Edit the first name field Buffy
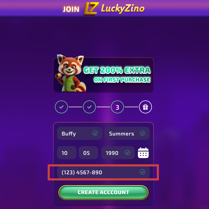 point(80,133)
